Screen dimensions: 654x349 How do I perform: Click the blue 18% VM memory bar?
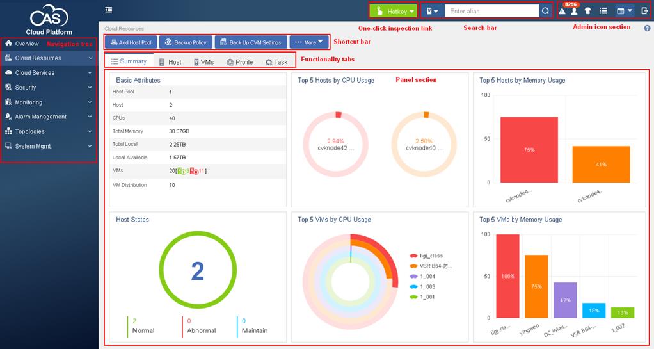(594, 310)
